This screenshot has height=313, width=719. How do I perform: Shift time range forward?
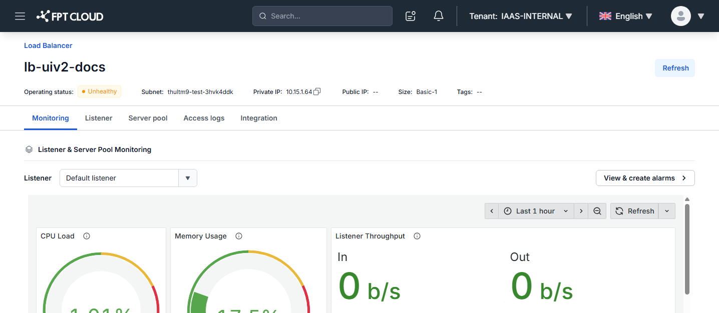[x=581, y=211]
